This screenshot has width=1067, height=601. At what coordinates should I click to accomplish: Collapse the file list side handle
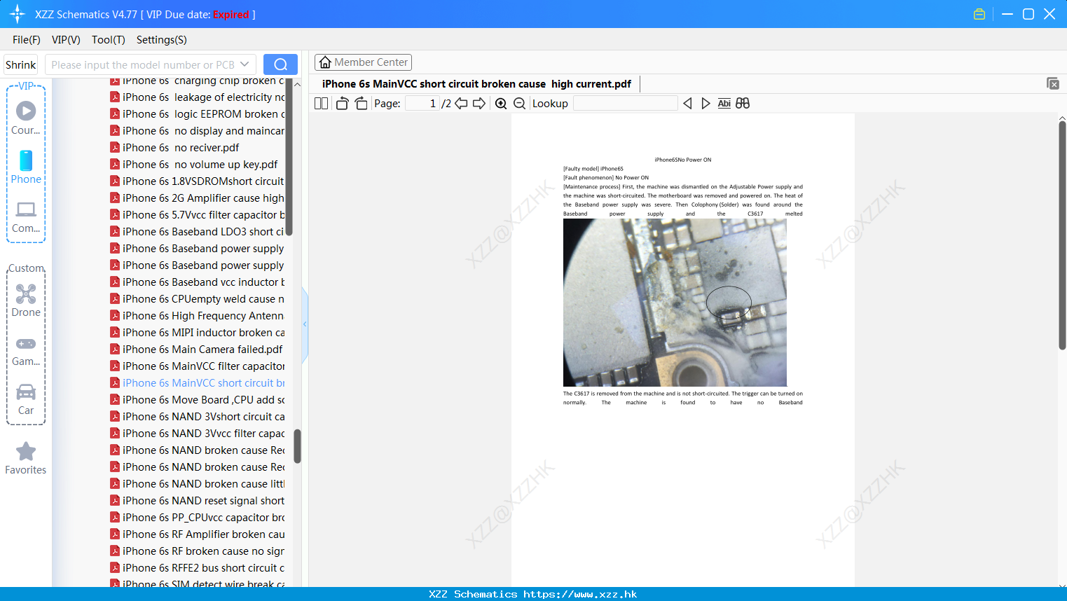pyautogui.click(x=305, y=324)
